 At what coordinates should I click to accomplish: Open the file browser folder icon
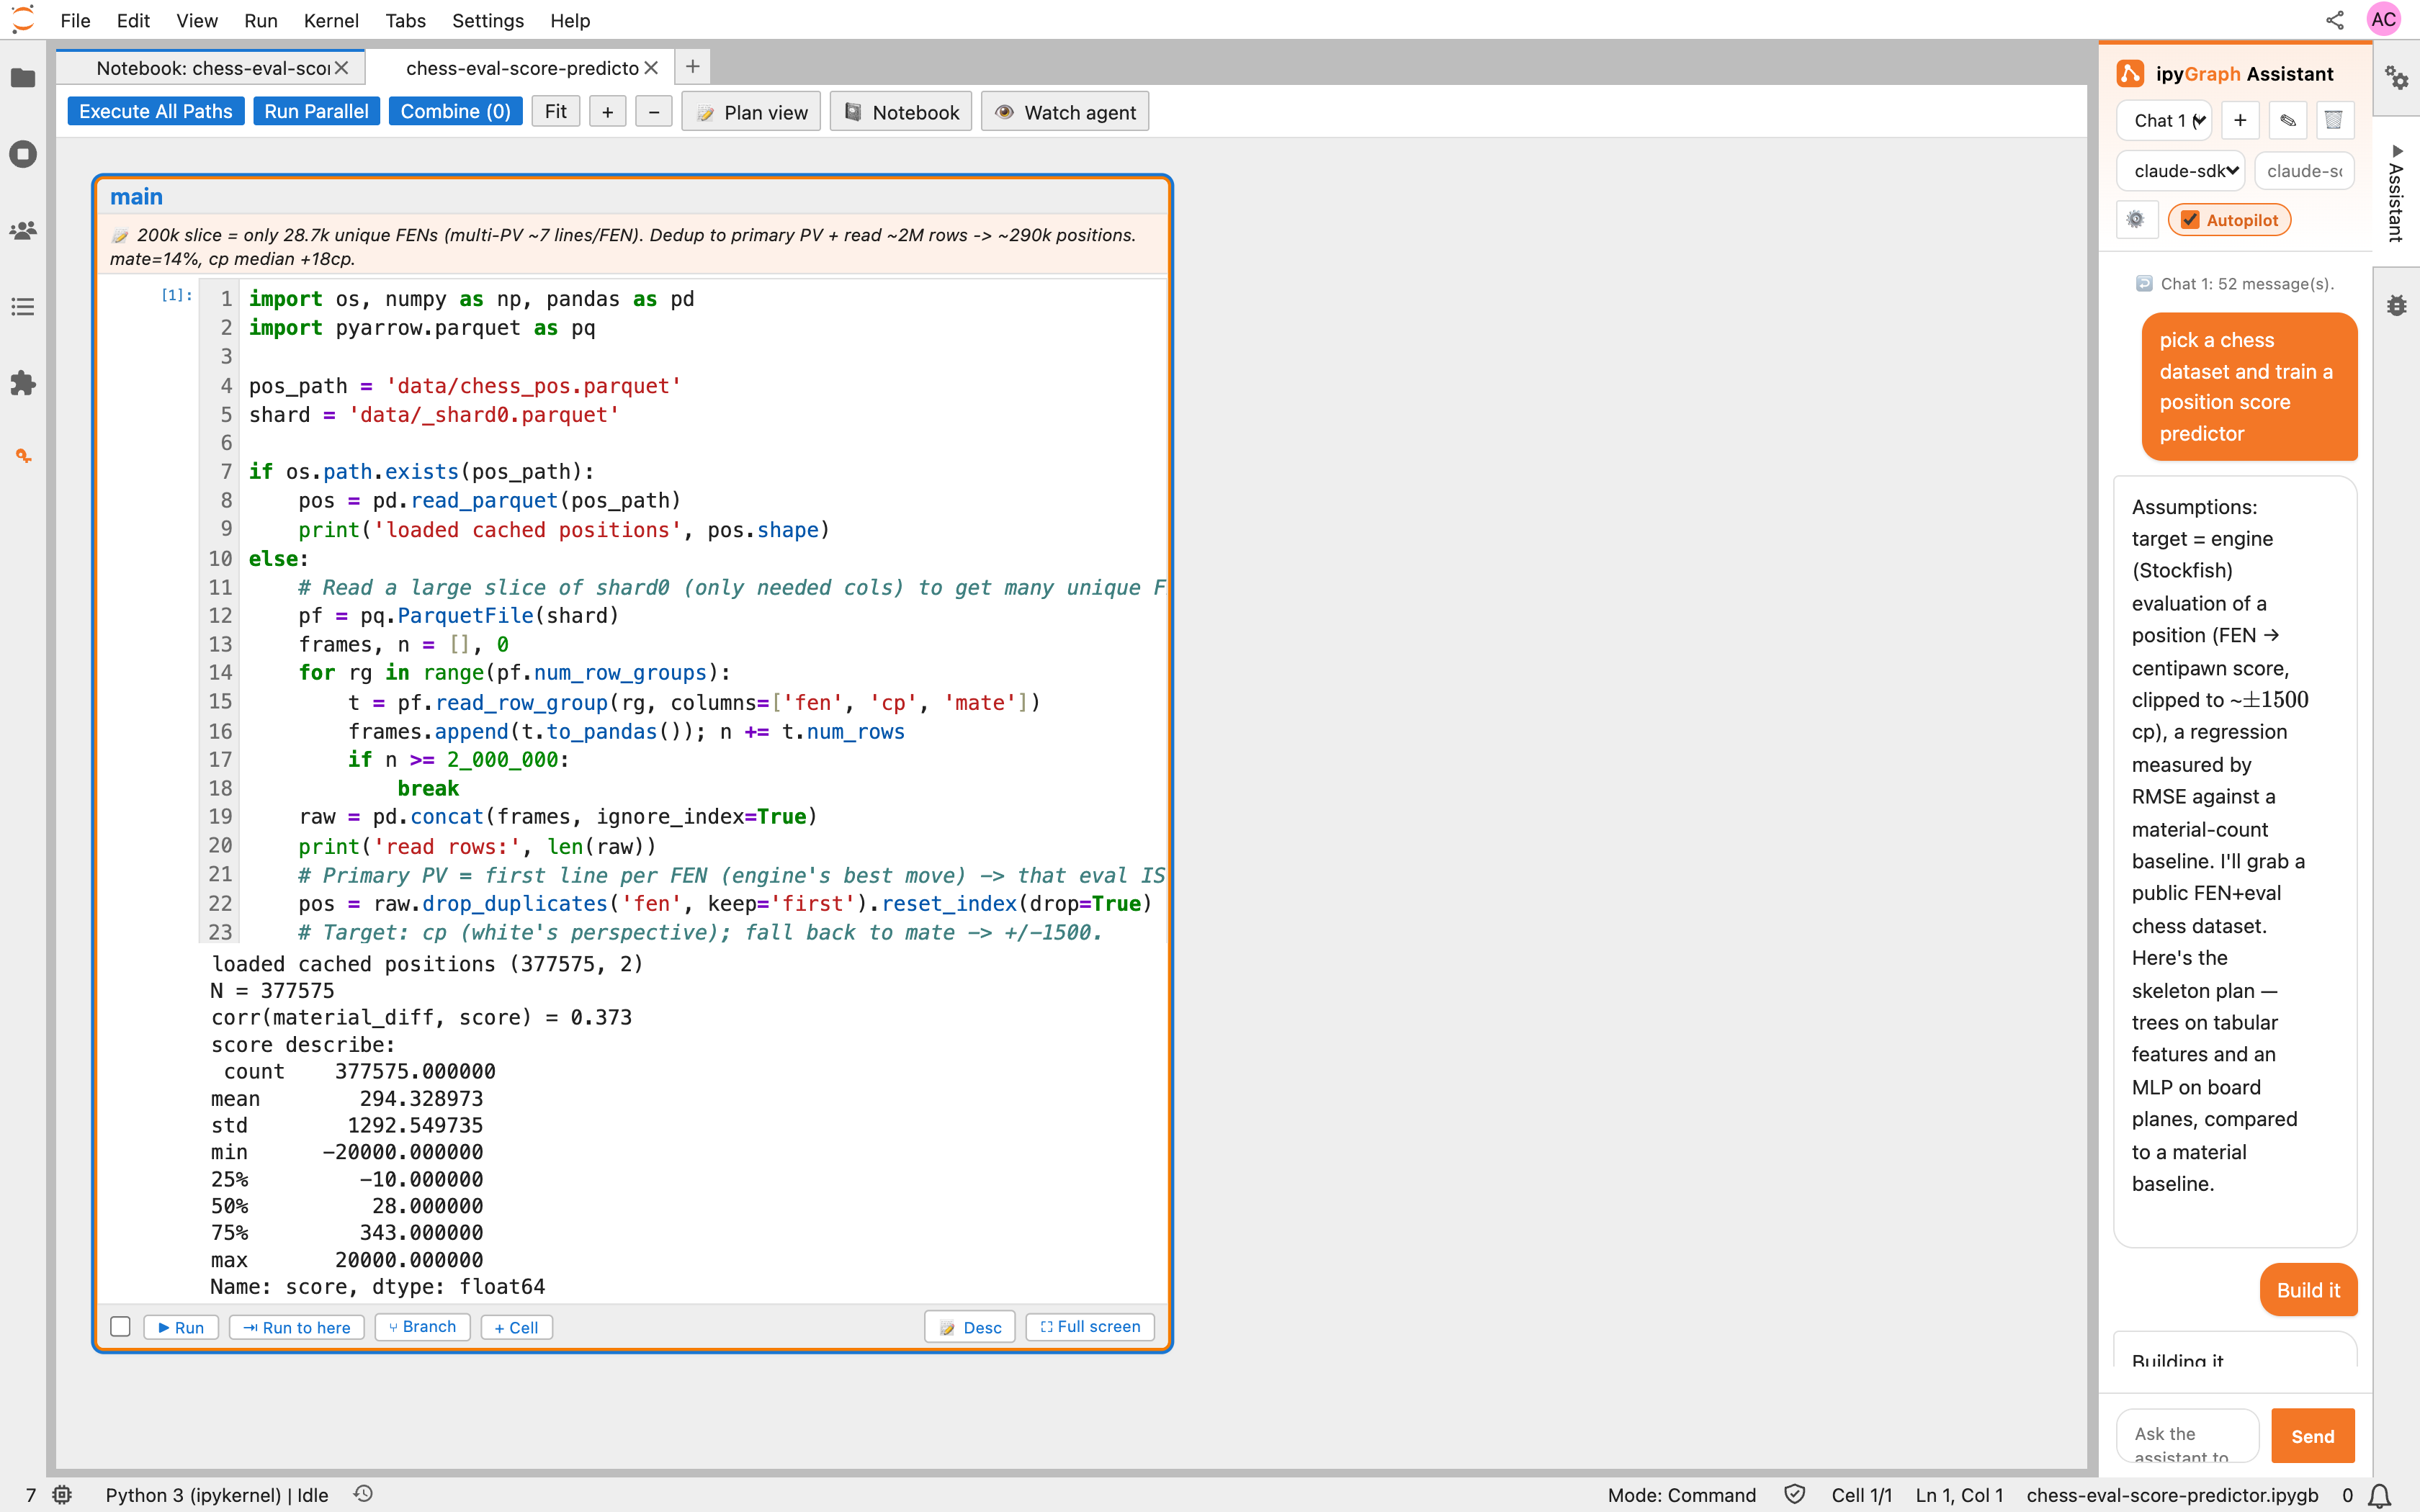pos(23,78)
